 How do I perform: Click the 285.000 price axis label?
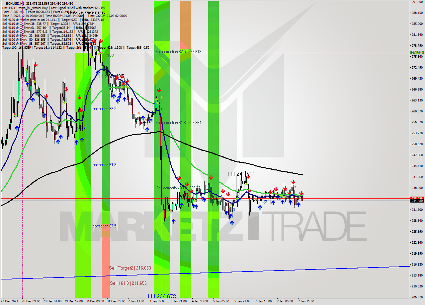[417, 24]
